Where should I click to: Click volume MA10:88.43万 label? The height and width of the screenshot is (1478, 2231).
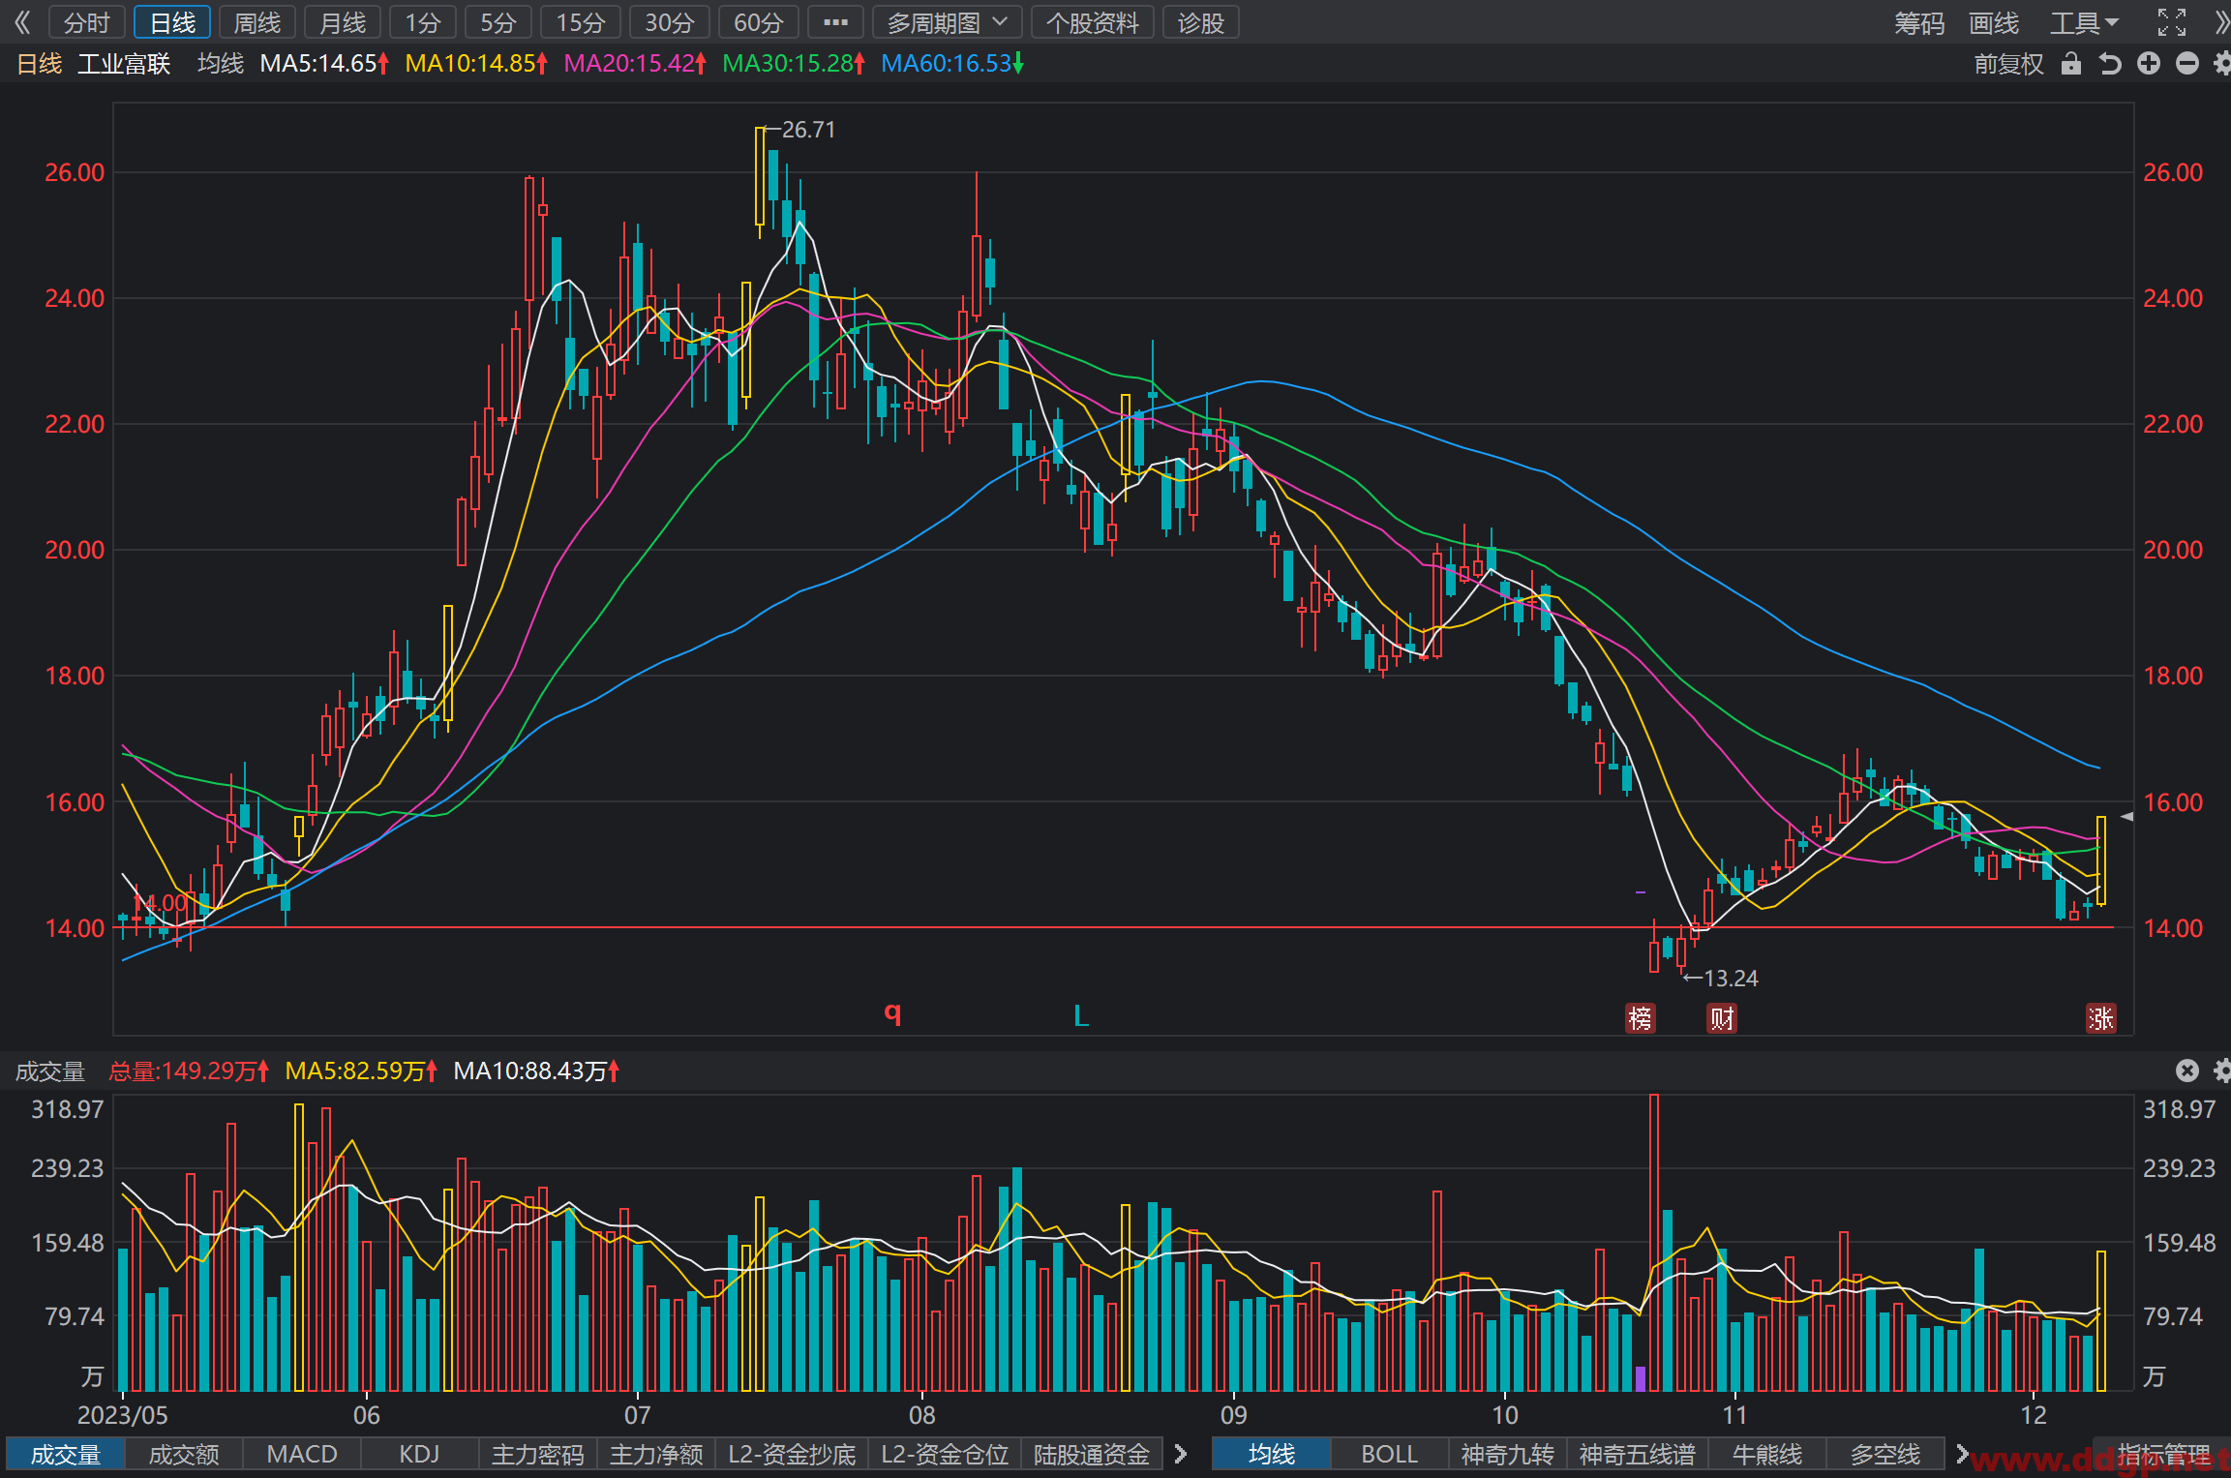click(x=536, y=1071)
